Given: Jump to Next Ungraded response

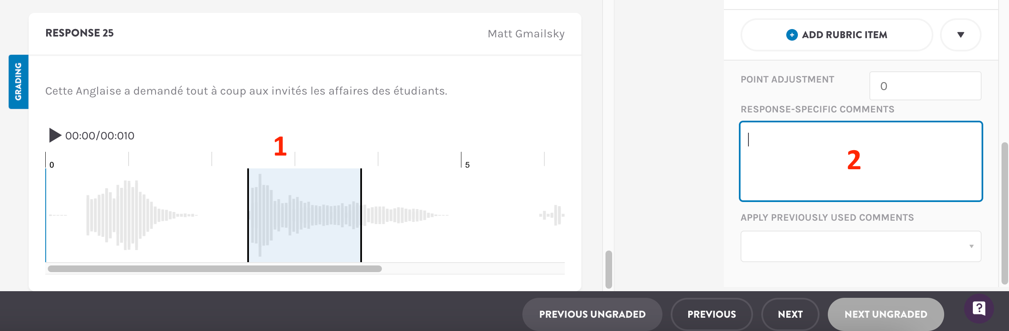Looking at the screenshot, I should 886,314.
